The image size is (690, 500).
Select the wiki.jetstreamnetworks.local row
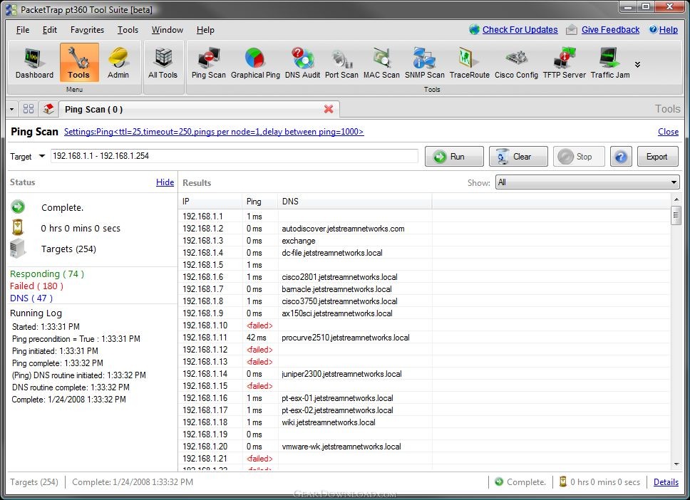425,422
